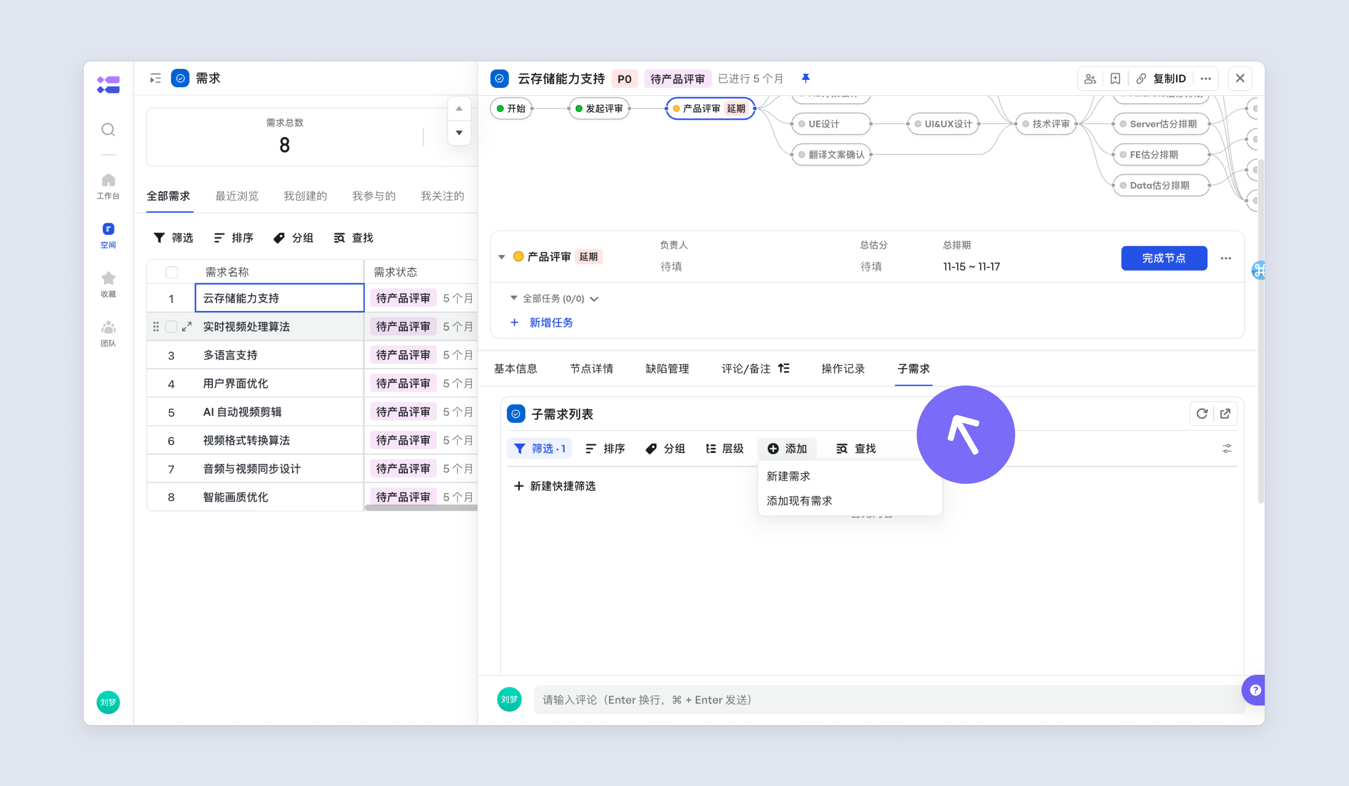Screen dimensions: 1349x786
Task: Click the up arrow on the stats card
Action: click(459, 108)
